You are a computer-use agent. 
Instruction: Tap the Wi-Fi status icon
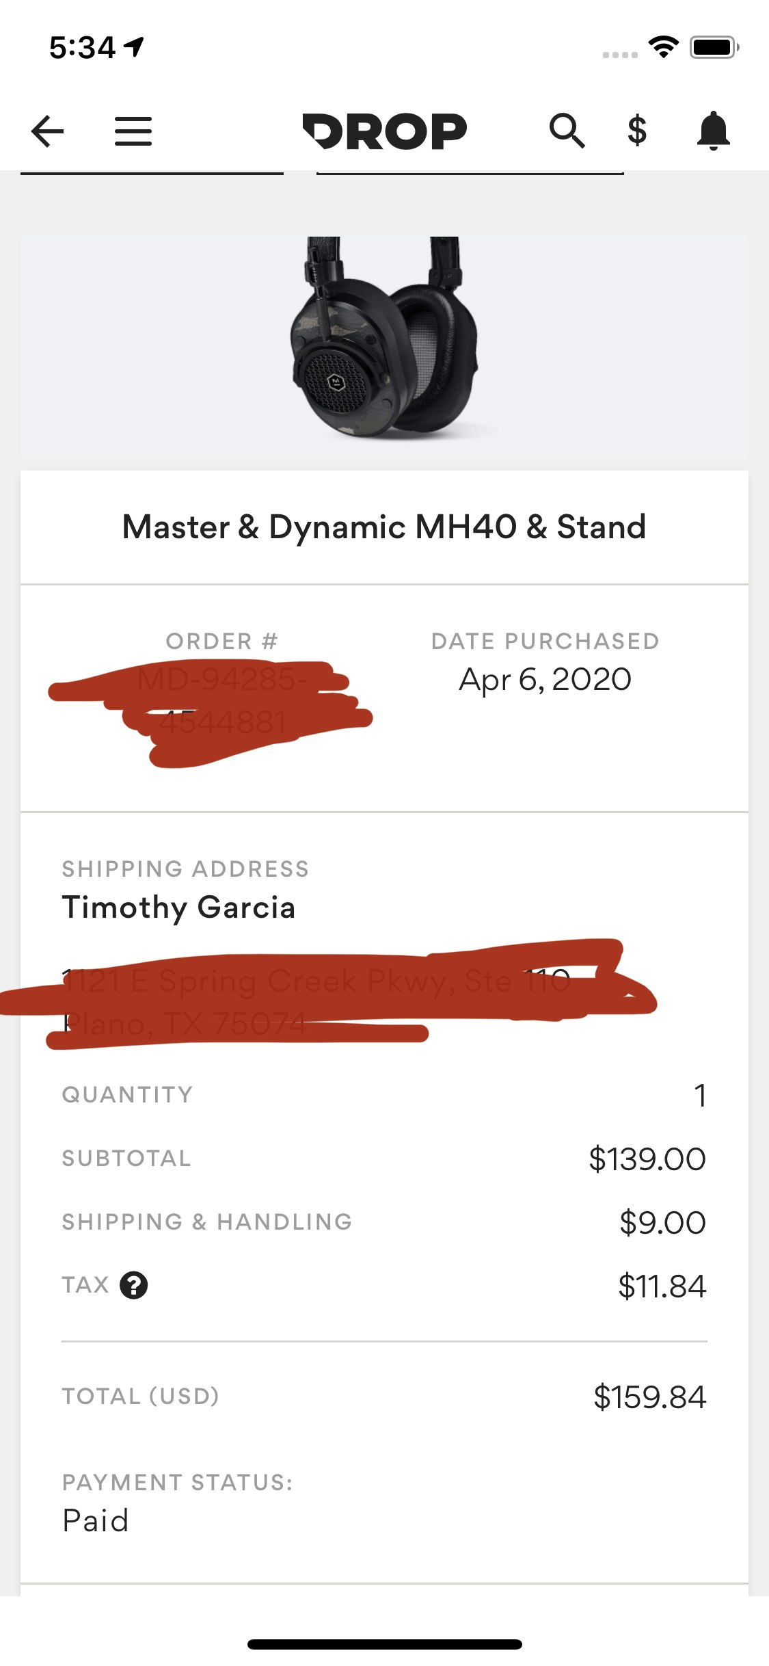click(663, 47)
